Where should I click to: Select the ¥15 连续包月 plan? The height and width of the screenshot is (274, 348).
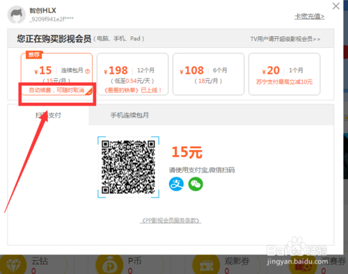[56, 74]
